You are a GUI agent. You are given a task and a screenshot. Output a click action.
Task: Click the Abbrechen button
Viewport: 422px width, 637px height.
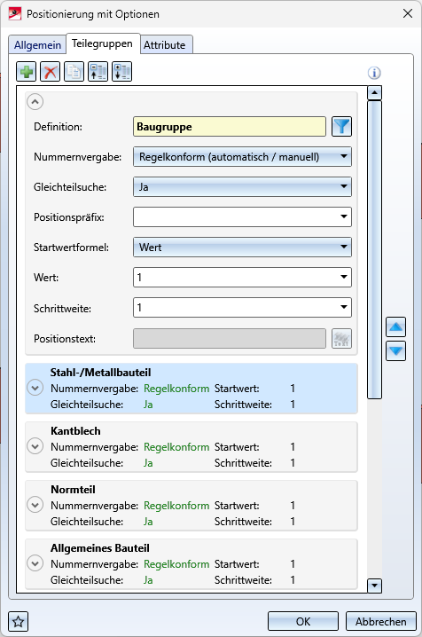(x=381, y=622)
